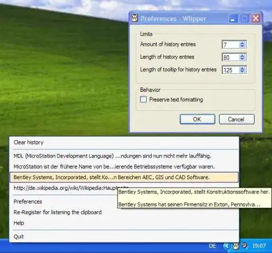Click the 'Length of tooltip for history entries' label
This screenshot has width=272, height=253.
(x=178, y=70)
